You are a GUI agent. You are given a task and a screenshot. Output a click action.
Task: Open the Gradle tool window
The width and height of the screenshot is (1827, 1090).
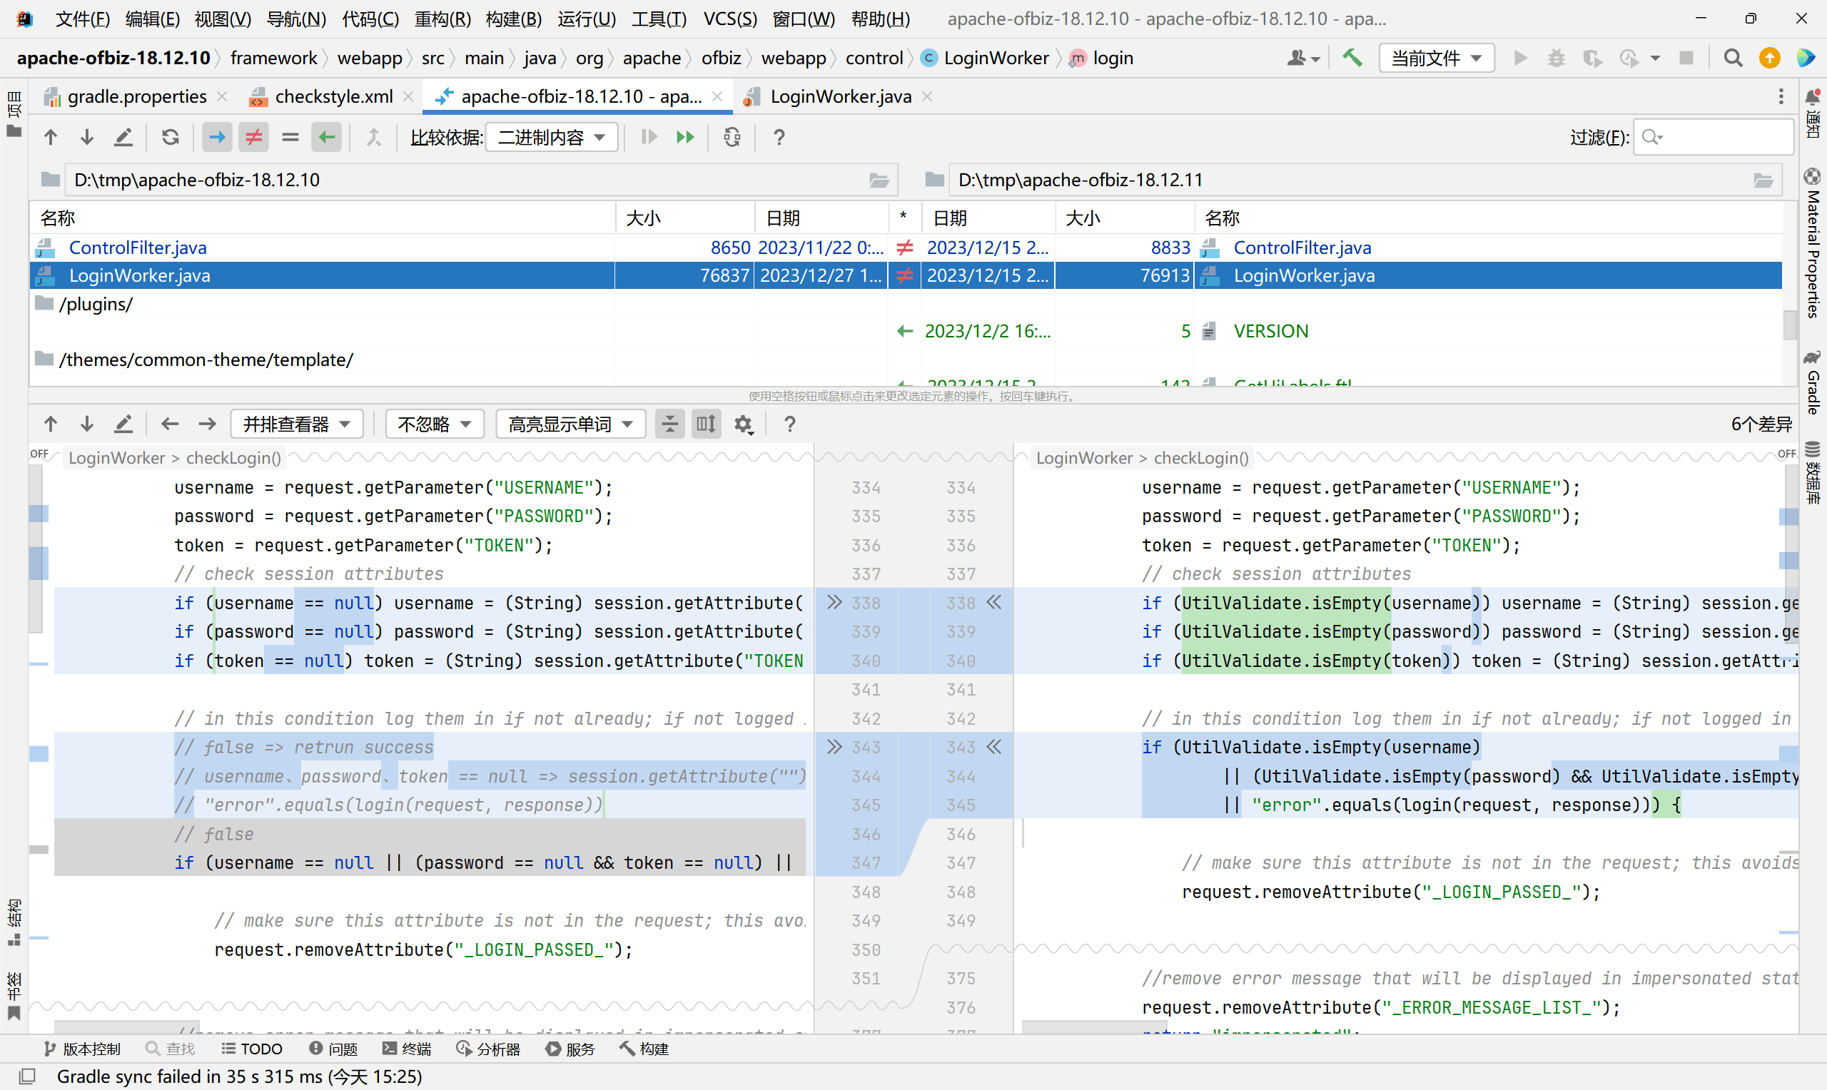click(x=1812, y=383)
